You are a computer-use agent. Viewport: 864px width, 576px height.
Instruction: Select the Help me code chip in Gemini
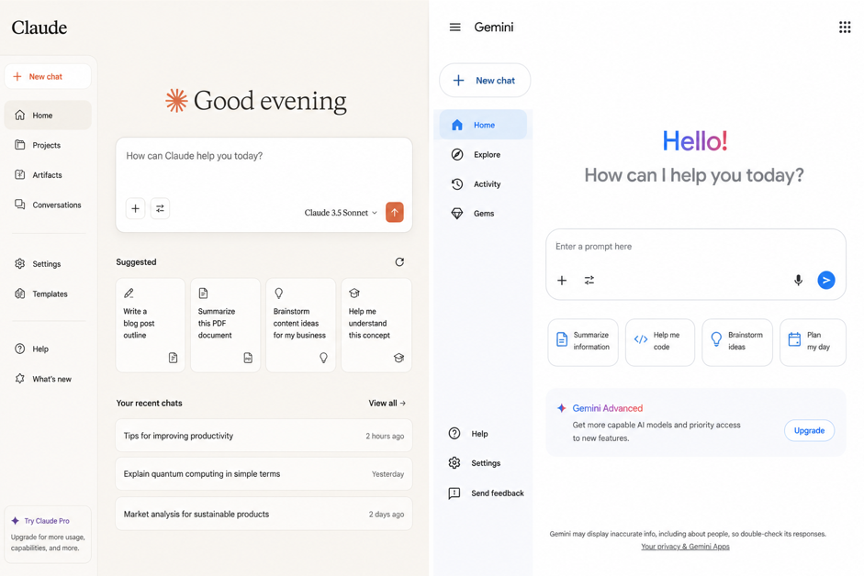(660, 342)
